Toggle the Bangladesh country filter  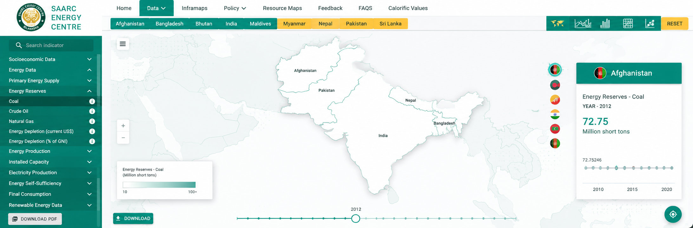tap(169, 24)
